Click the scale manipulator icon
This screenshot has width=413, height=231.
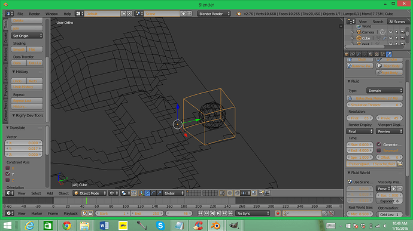click(159, 193)
